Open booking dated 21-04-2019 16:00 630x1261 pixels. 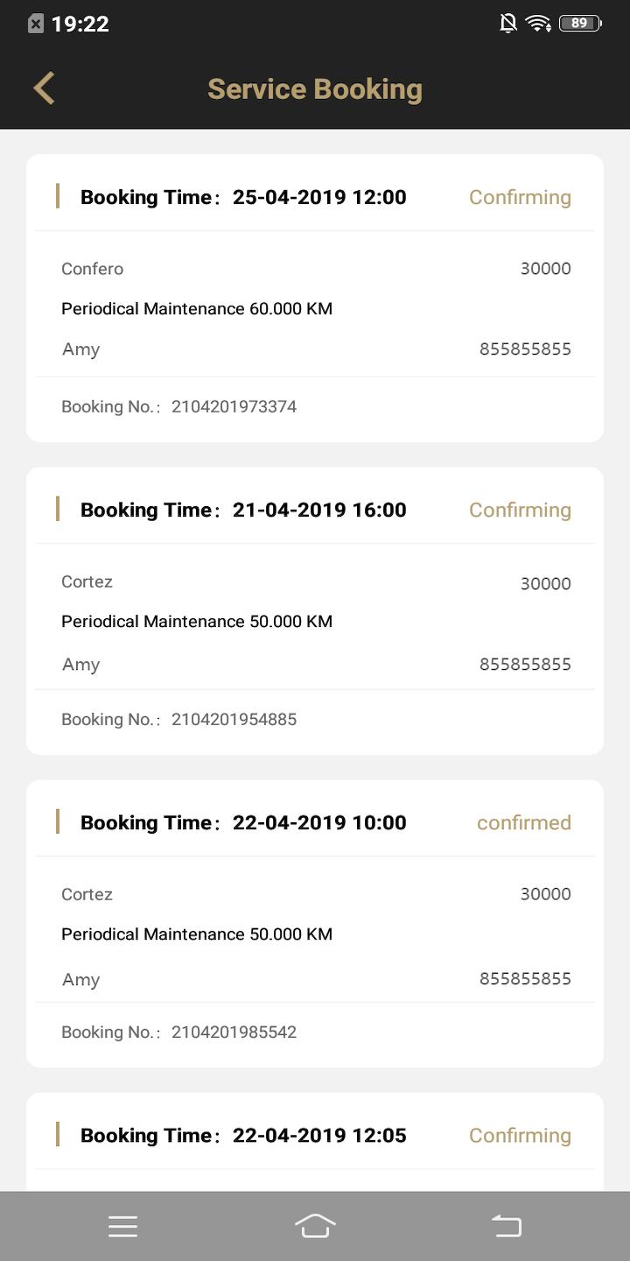point(315,611)
